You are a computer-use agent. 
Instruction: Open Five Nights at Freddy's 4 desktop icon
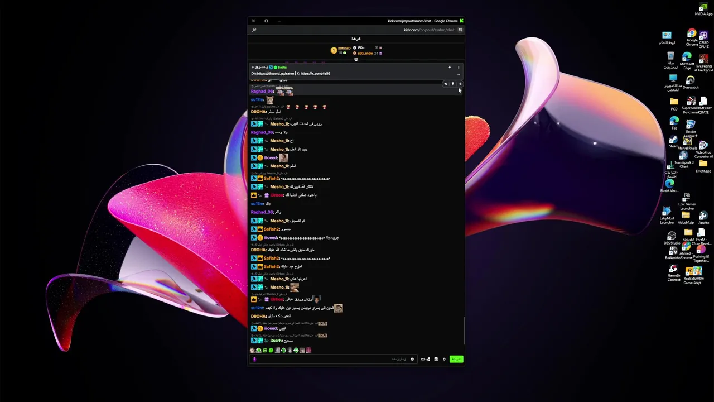703,63
